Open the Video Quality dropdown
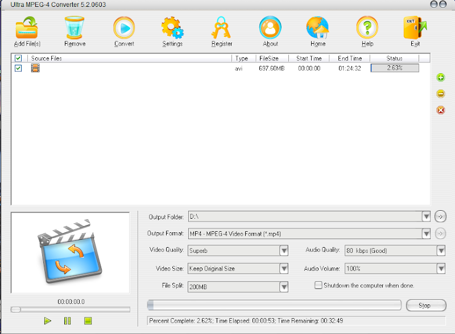Screen dimensions: 455x334 coord(284,250)
